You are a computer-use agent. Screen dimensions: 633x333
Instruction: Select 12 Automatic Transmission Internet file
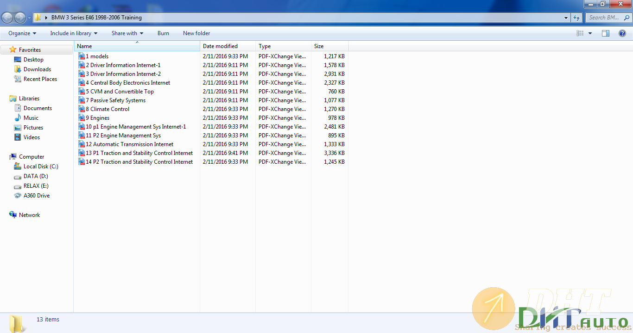[129, 144]
